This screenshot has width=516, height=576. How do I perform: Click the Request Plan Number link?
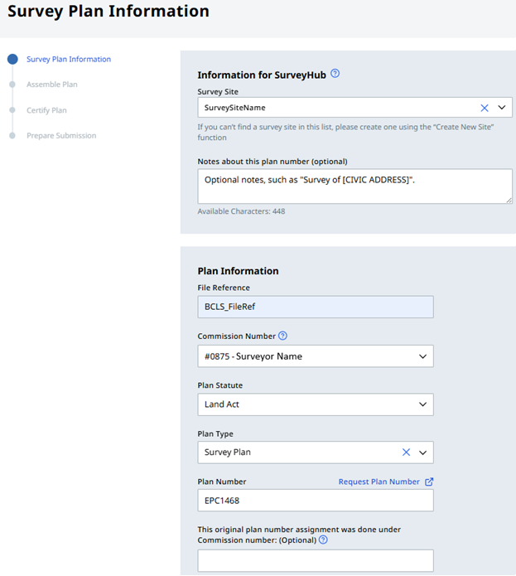pyautogui.click(x=380, y=482)
